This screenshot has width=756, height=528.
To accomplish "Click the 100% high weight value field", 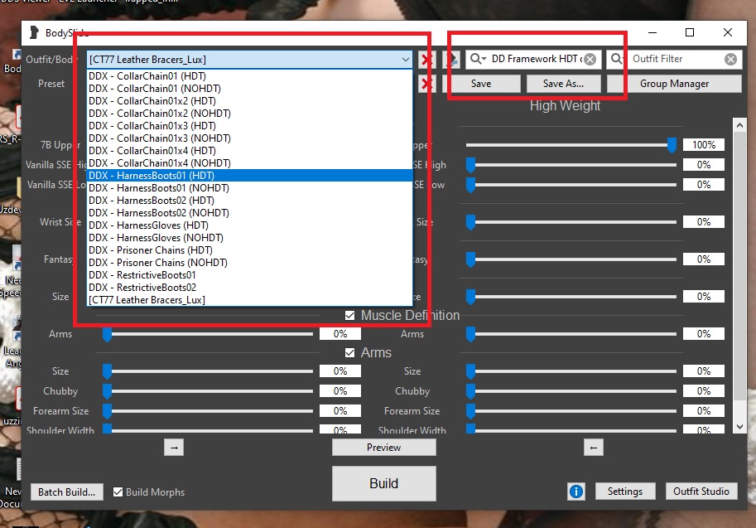I will tap(704, 145).
